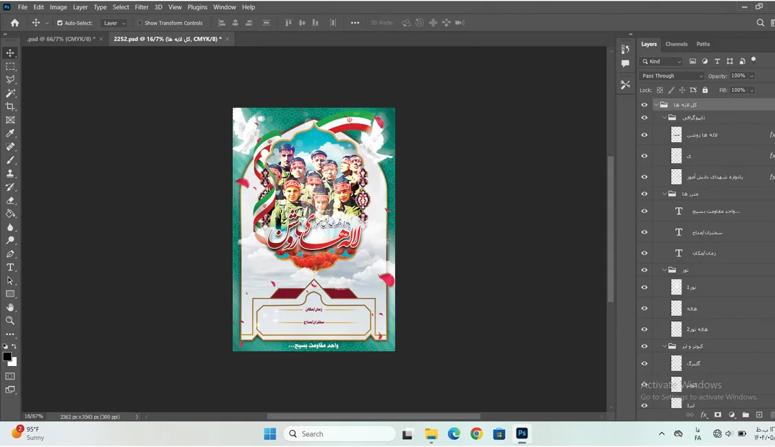Open the Auto-Select Layer dropdown
Image resolution: width=775 pixels, height=447 pixels.
pyautogui.click(x=114, y=23)
